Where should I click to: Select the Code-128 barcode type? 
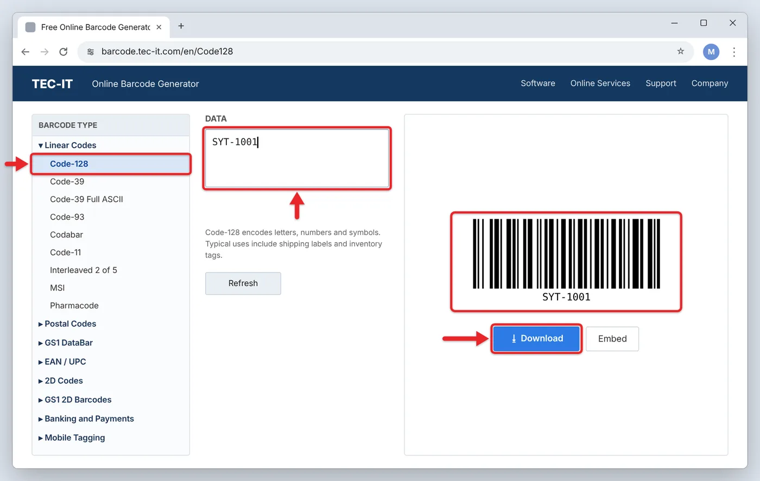111,164
